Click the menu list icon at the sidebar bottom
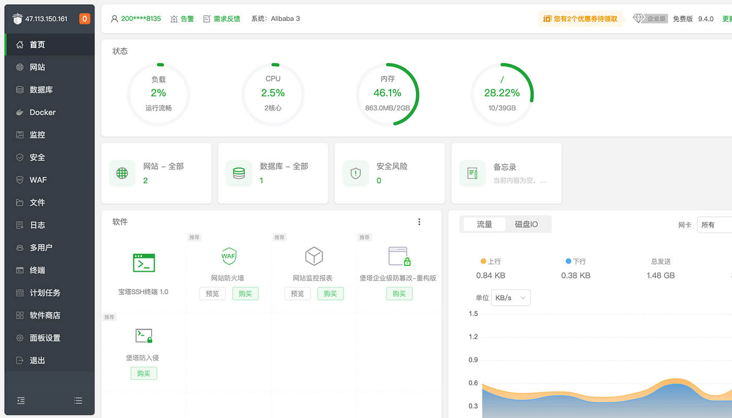732x418 pixels. coord(78,401)
